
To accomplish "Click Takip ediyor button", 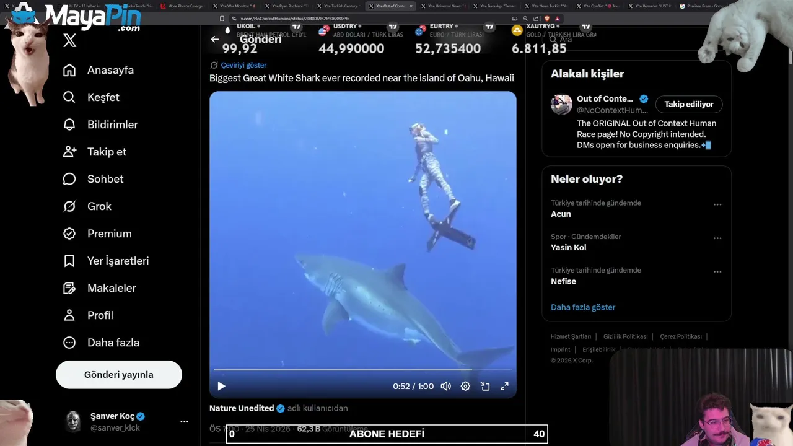I will [x=689, y=104].
